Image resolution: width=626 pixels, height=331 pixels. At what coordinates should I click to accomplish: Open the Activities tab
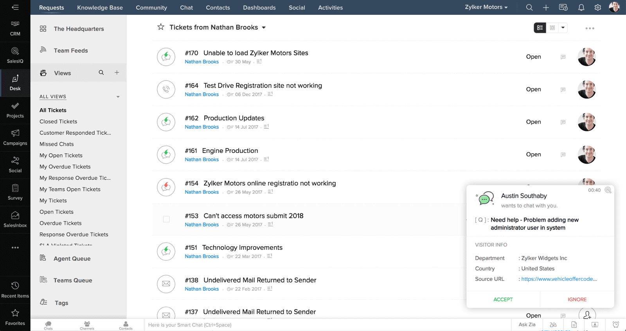point(330,7)
